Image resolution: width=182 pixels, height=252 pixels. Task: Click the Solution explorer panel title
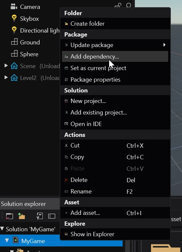pyautogui.click(x=23, y=204)
